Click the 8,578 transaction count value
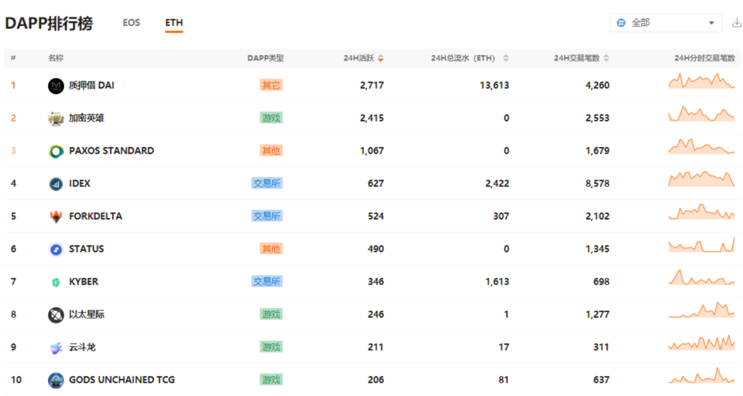Image resolution: width=743 pixels, height=396 pixels. coord(597,183)
